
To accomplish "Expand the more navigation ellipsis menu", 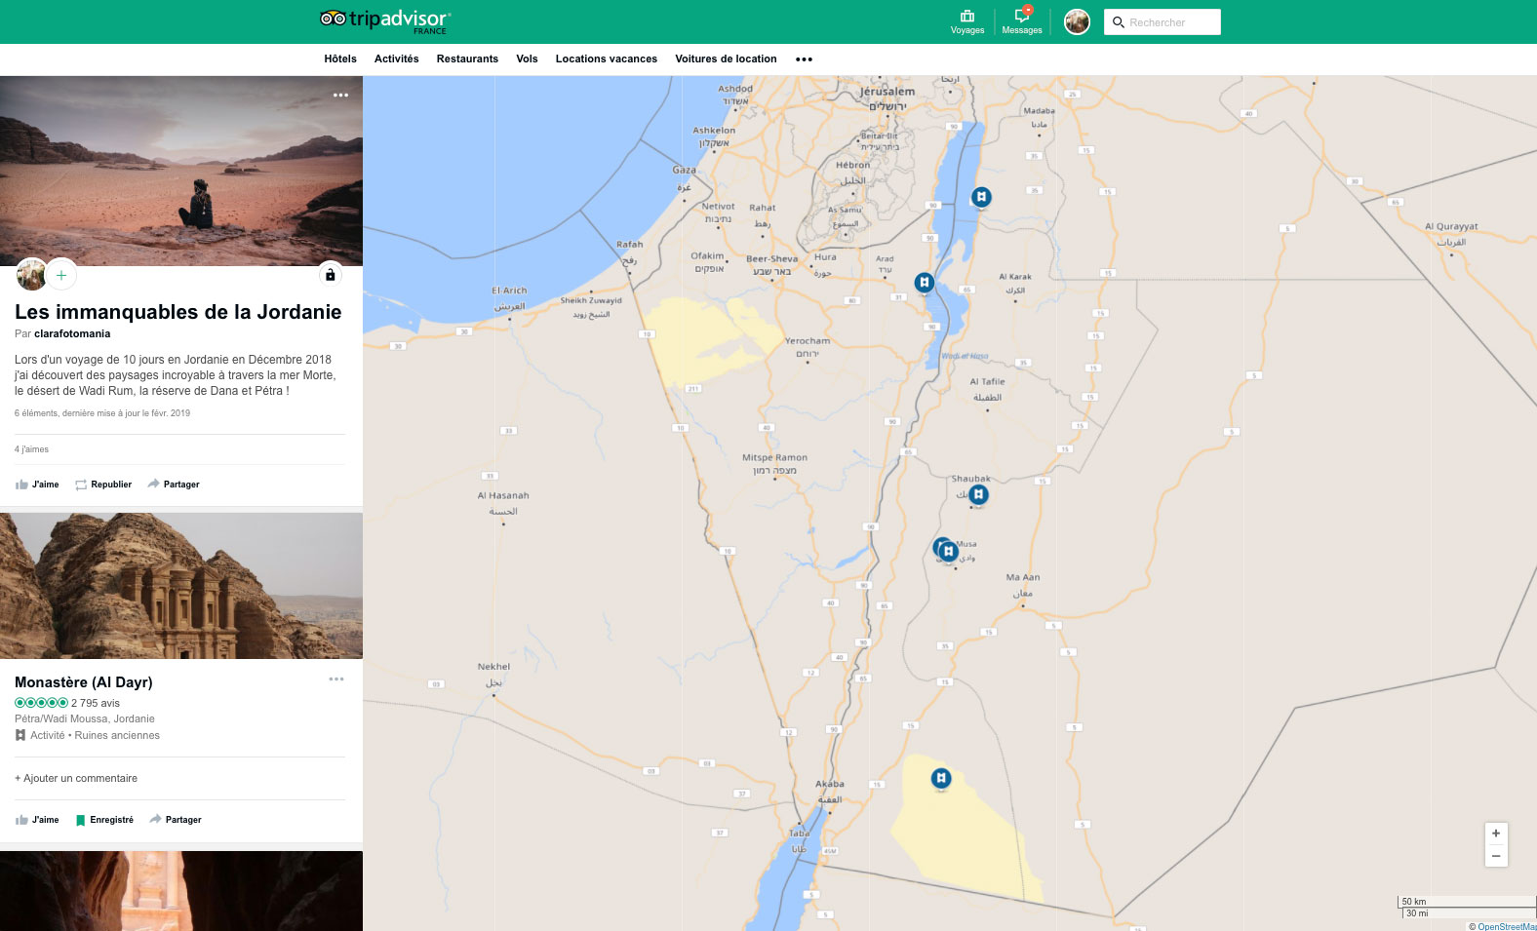I will pos(804,59).
